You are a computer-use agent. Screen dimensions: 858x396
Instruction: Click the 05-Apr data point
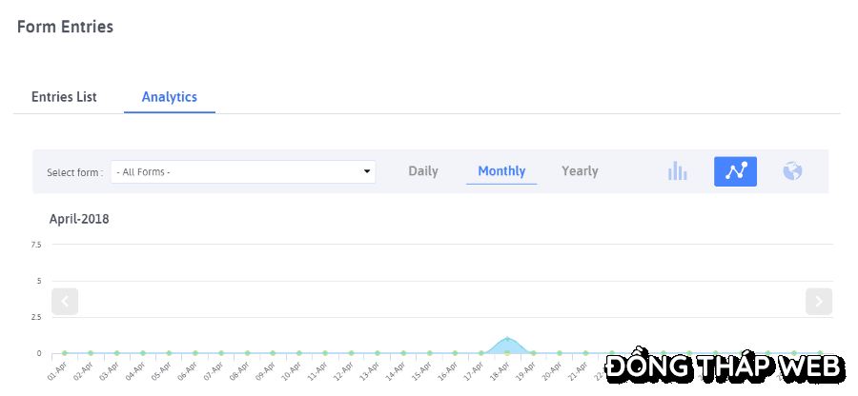(169, 353)
